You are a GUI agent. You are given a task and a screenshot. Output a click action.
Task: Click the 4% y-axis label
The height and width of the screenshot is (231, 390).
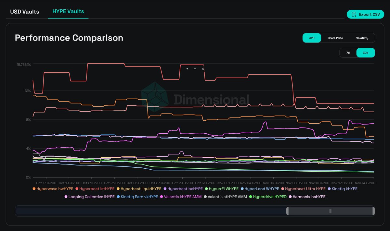pos(29,149)
